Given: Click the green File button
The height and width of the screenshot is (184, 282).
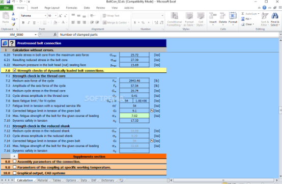Looking at the screenshot, I should [6, 8].
